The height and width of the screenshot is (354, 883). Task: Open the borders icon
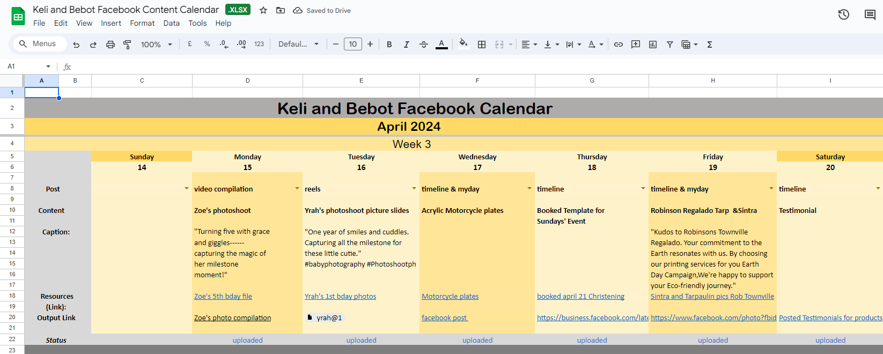coord(482,45)
